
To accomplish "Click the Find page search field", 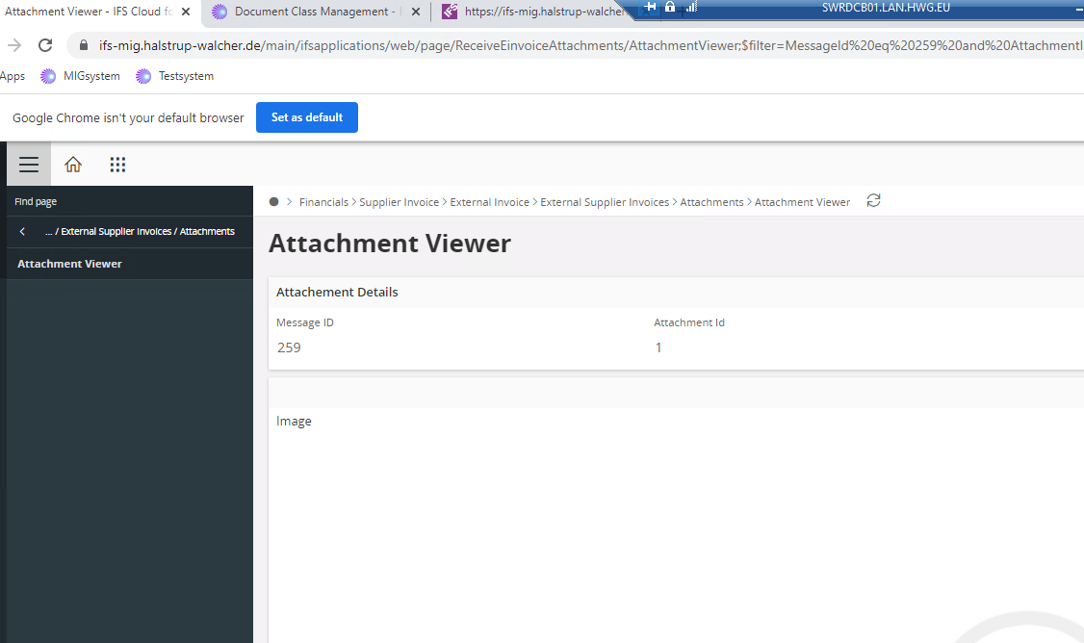I will coord(130,202).
